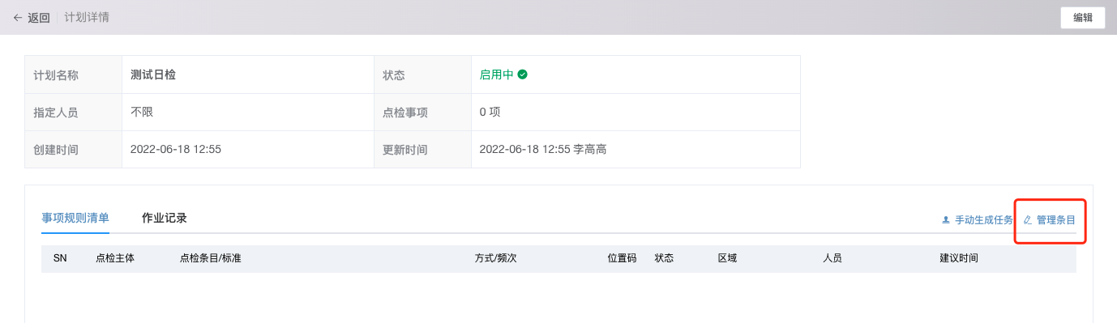Click the green enabled status checkmark
The image size is (1117, 323).
(523, 74)
